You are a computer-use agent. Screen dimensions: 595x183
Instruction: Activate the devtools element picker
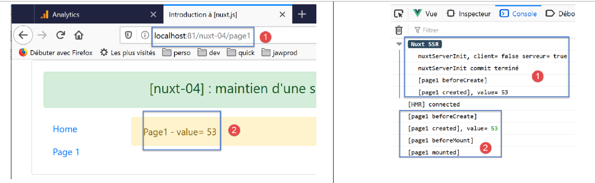point(399,14)
